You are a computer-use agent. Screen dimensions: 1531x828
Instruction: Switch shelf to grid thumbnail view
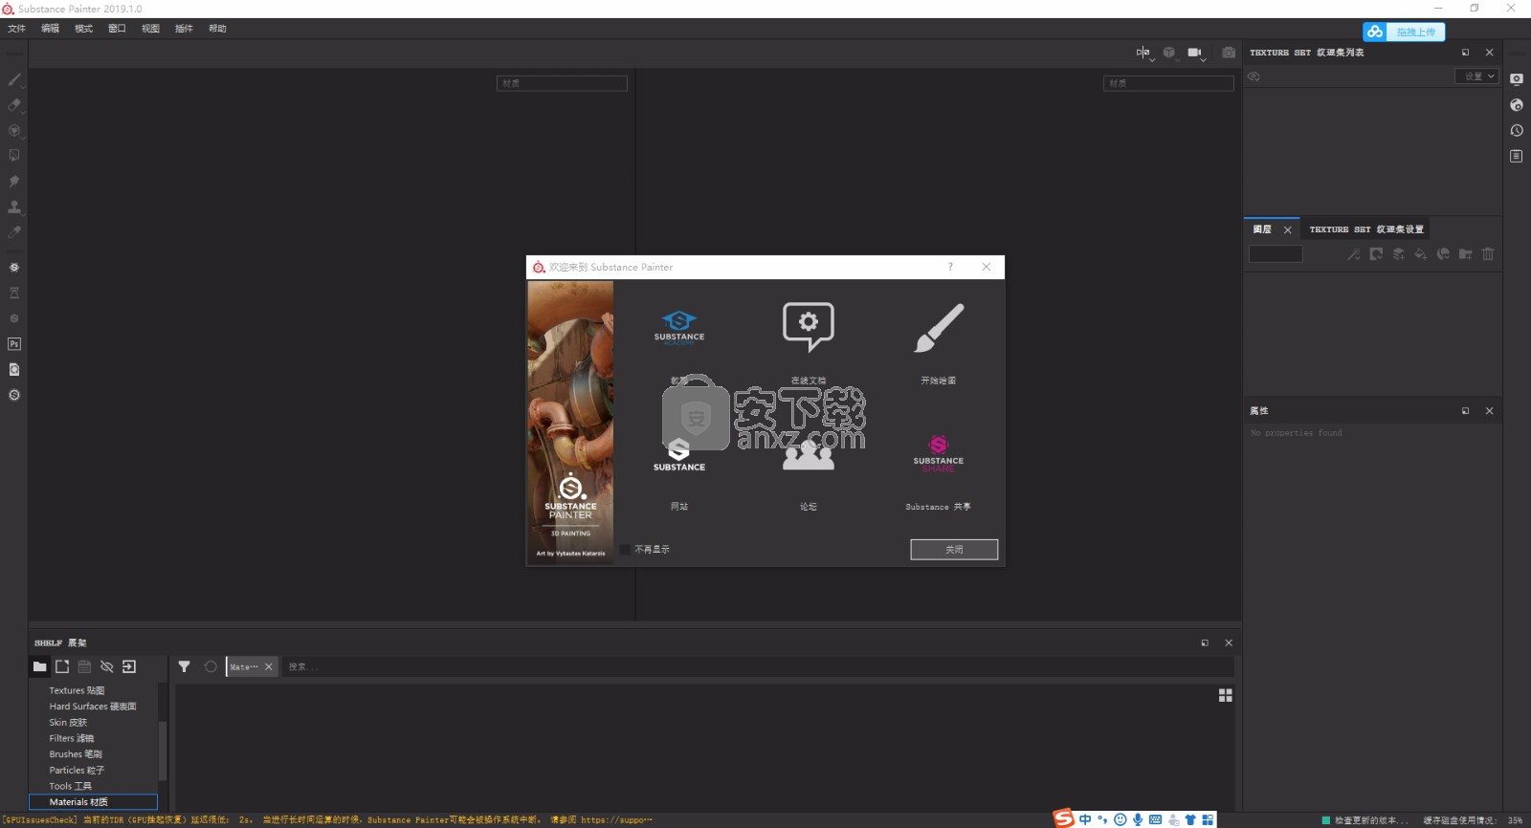point(1225,695)
